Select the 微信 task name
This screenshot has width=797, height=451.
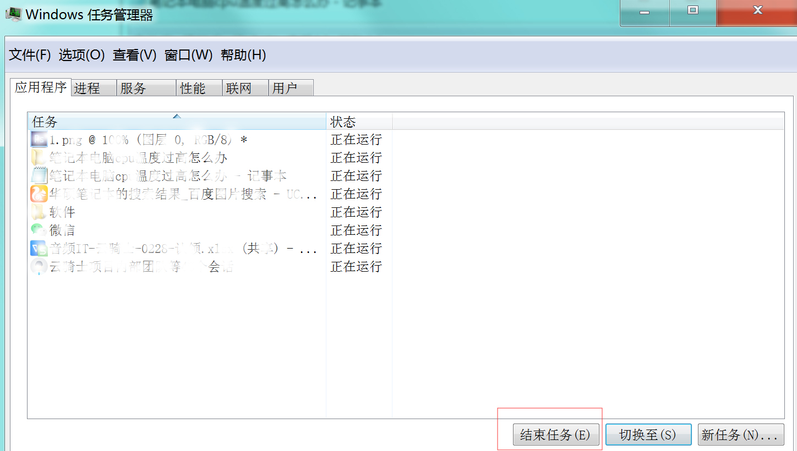62,230
